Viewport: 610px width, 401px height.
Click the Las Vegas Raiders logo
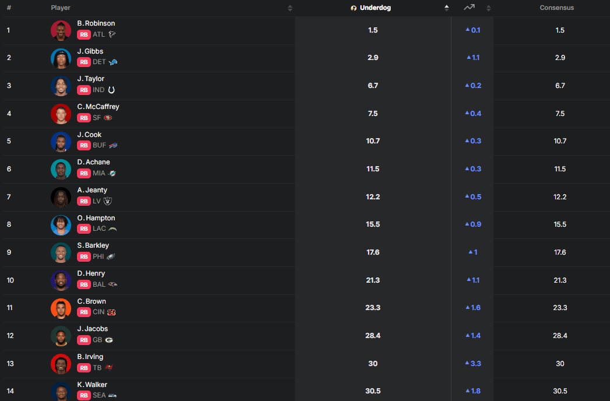tap(107, 201)
